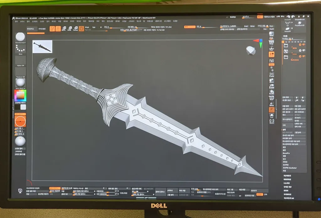This screenshot has width=321, height=218.
Task: Switch to Scale transform mode
Action: coord(70,29)
